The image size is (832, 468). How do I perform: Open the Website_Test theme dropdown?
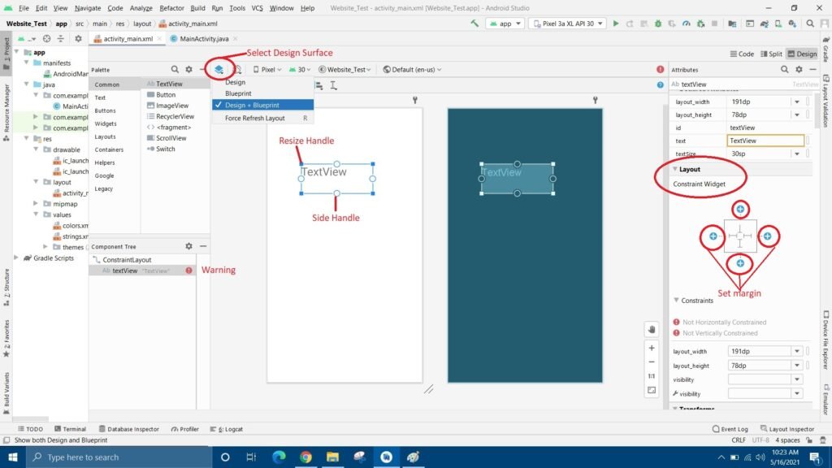tap(344, 70)
